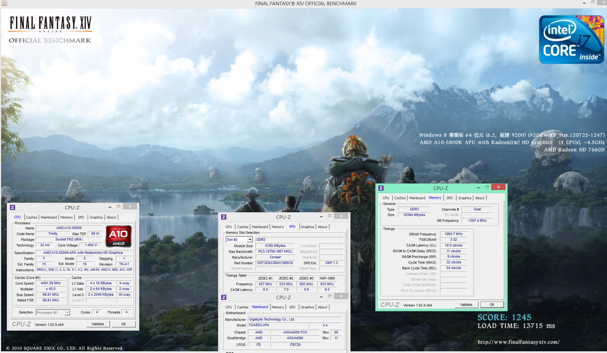The height and width of the screenshot is (353, 607).
Task: Click Validate in the leftmost CPU-Z window
Action: coord(97,324)
